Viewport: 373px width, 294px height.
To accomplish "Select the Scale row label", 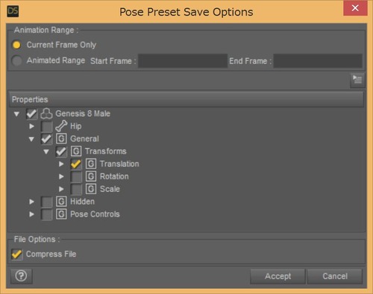I will 110,189.
